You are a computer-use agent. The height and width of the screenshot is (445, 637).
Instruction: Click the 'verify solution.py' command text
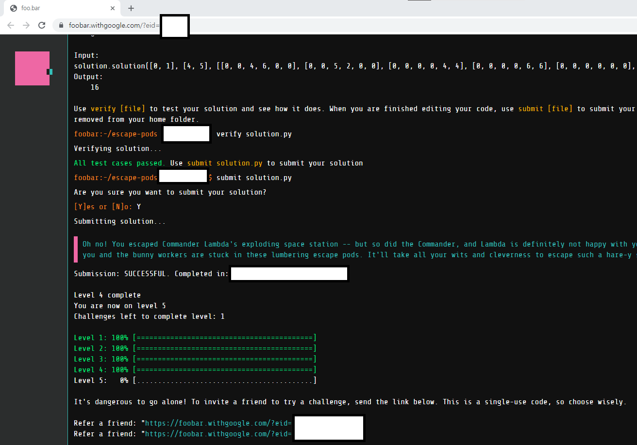[254, 134]
